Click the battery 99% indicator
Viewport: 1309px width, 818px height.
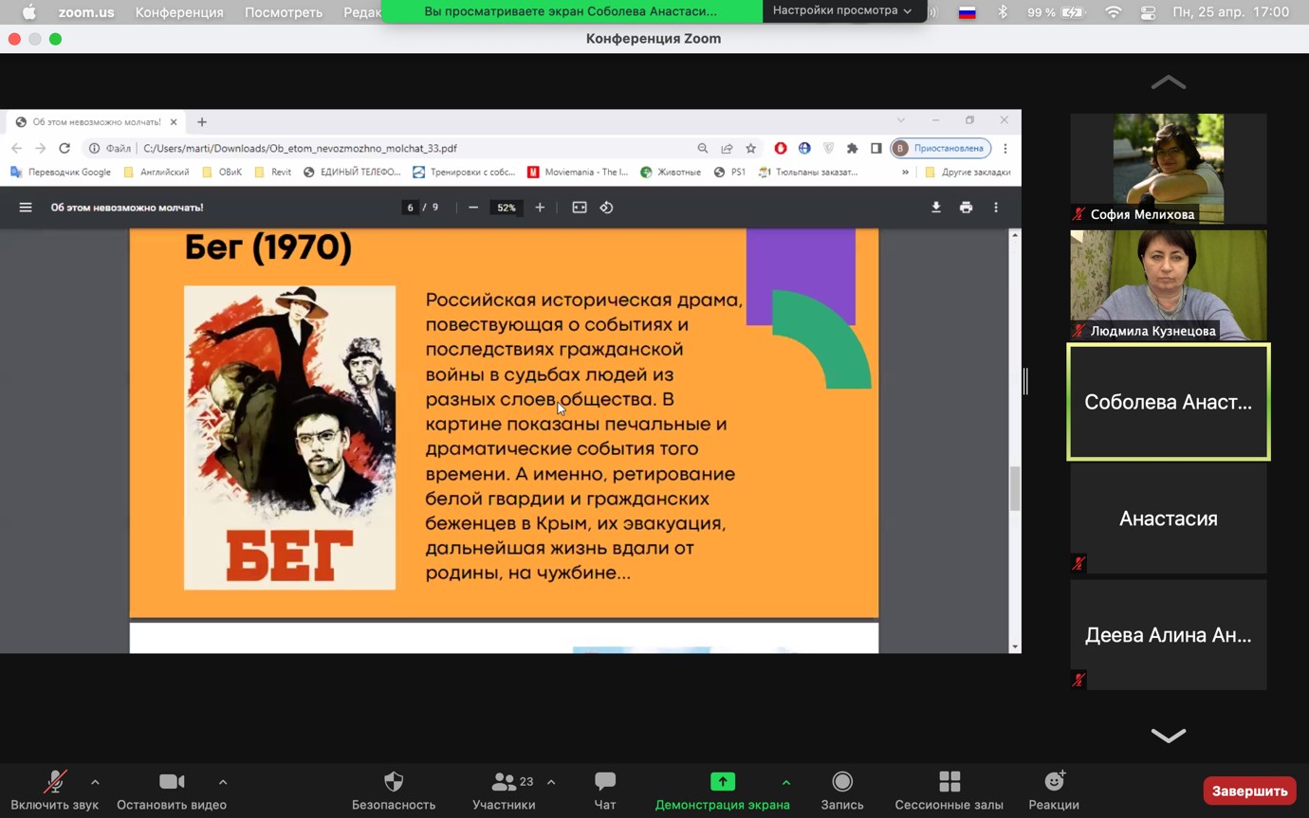[x=1056, y=12]
